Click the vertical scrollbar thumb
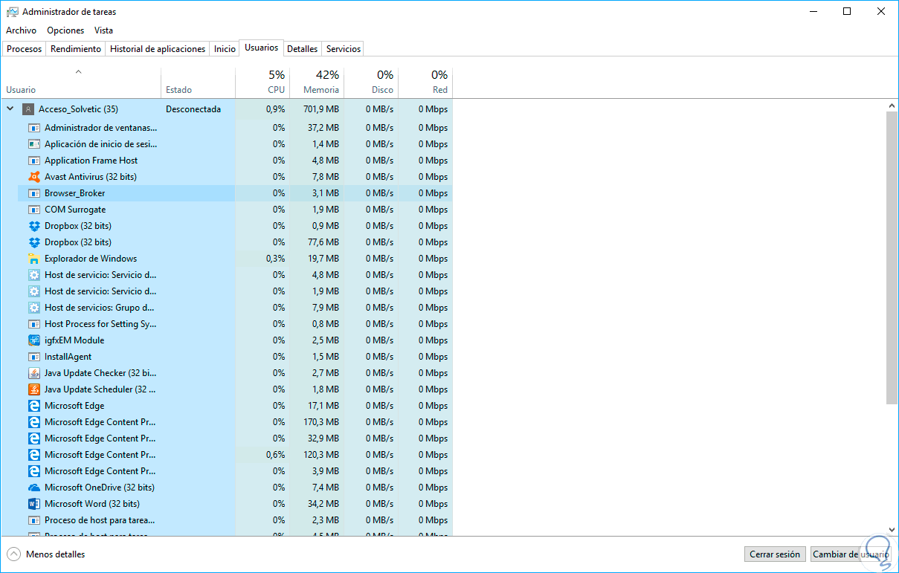The width and height of the screenshot is (899, 573). click(x=892, y=259)
